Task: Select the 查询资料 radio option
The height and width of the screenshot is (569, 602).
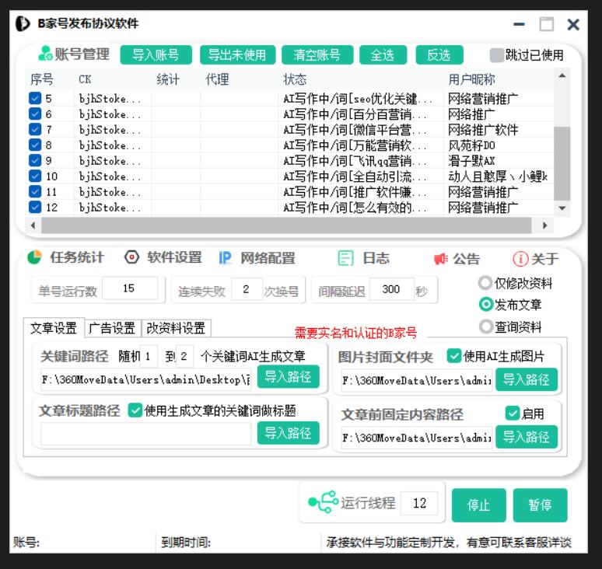Action: [x=486, y=326]
